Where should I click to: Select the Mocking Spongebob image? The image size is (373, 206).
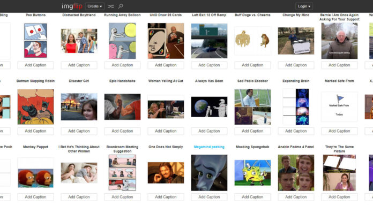point(252,173)
